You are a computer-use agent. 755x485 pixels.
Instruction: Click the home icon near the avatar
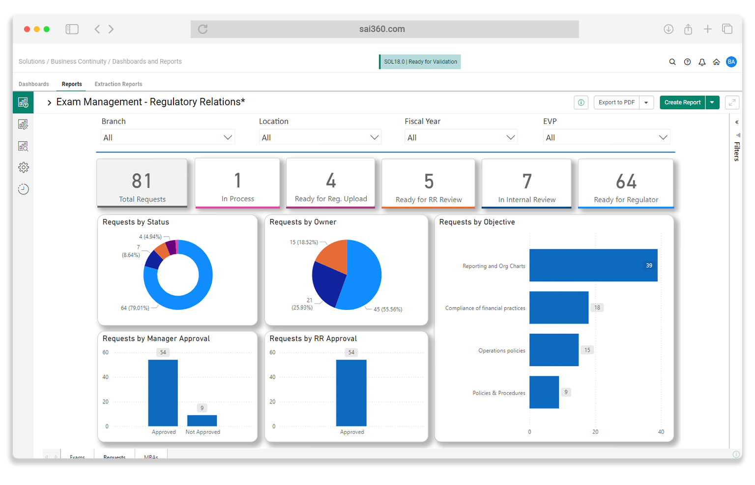[716, 61]
